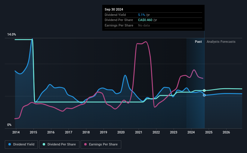Screen dimensions: 247x153
Task: Click the 2017 x-axis label
Action: 69,132
